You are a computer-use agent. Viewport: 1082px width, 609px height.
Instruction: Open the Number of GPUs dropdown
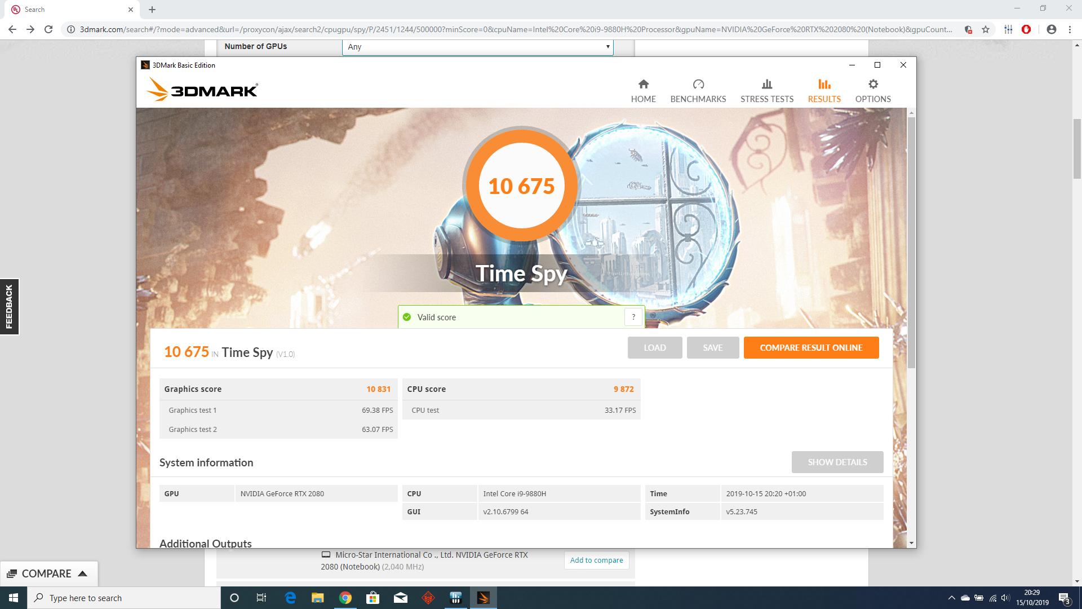click(477, 47)
